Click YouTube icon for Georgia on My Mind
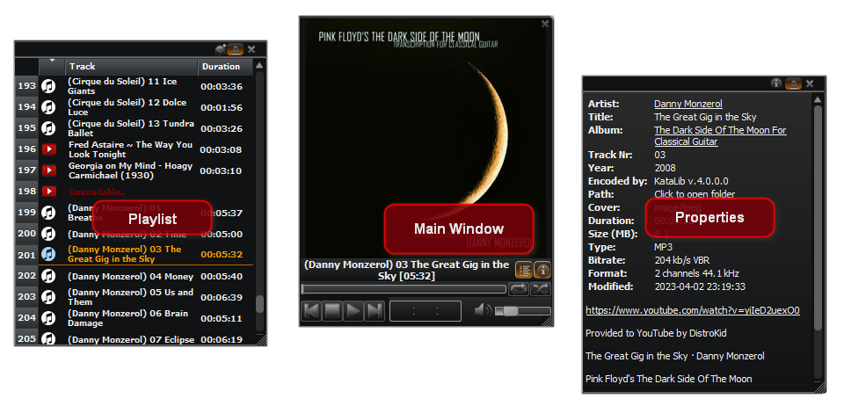Screen dimensions: 844x406 click(x=49, y=170)
